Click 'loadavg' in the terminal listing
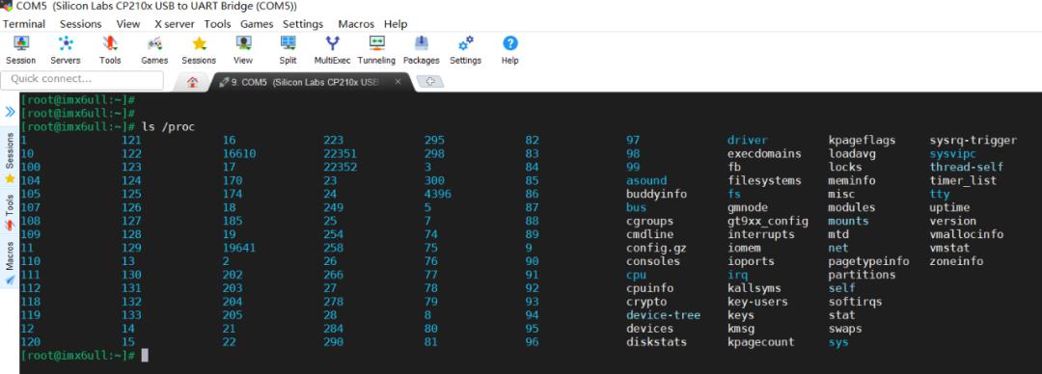Viewport: 1042px width, 374px height. click(852, 153)
